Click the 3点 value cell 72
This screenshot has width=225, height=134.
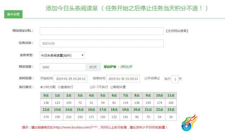pos(80,103)
